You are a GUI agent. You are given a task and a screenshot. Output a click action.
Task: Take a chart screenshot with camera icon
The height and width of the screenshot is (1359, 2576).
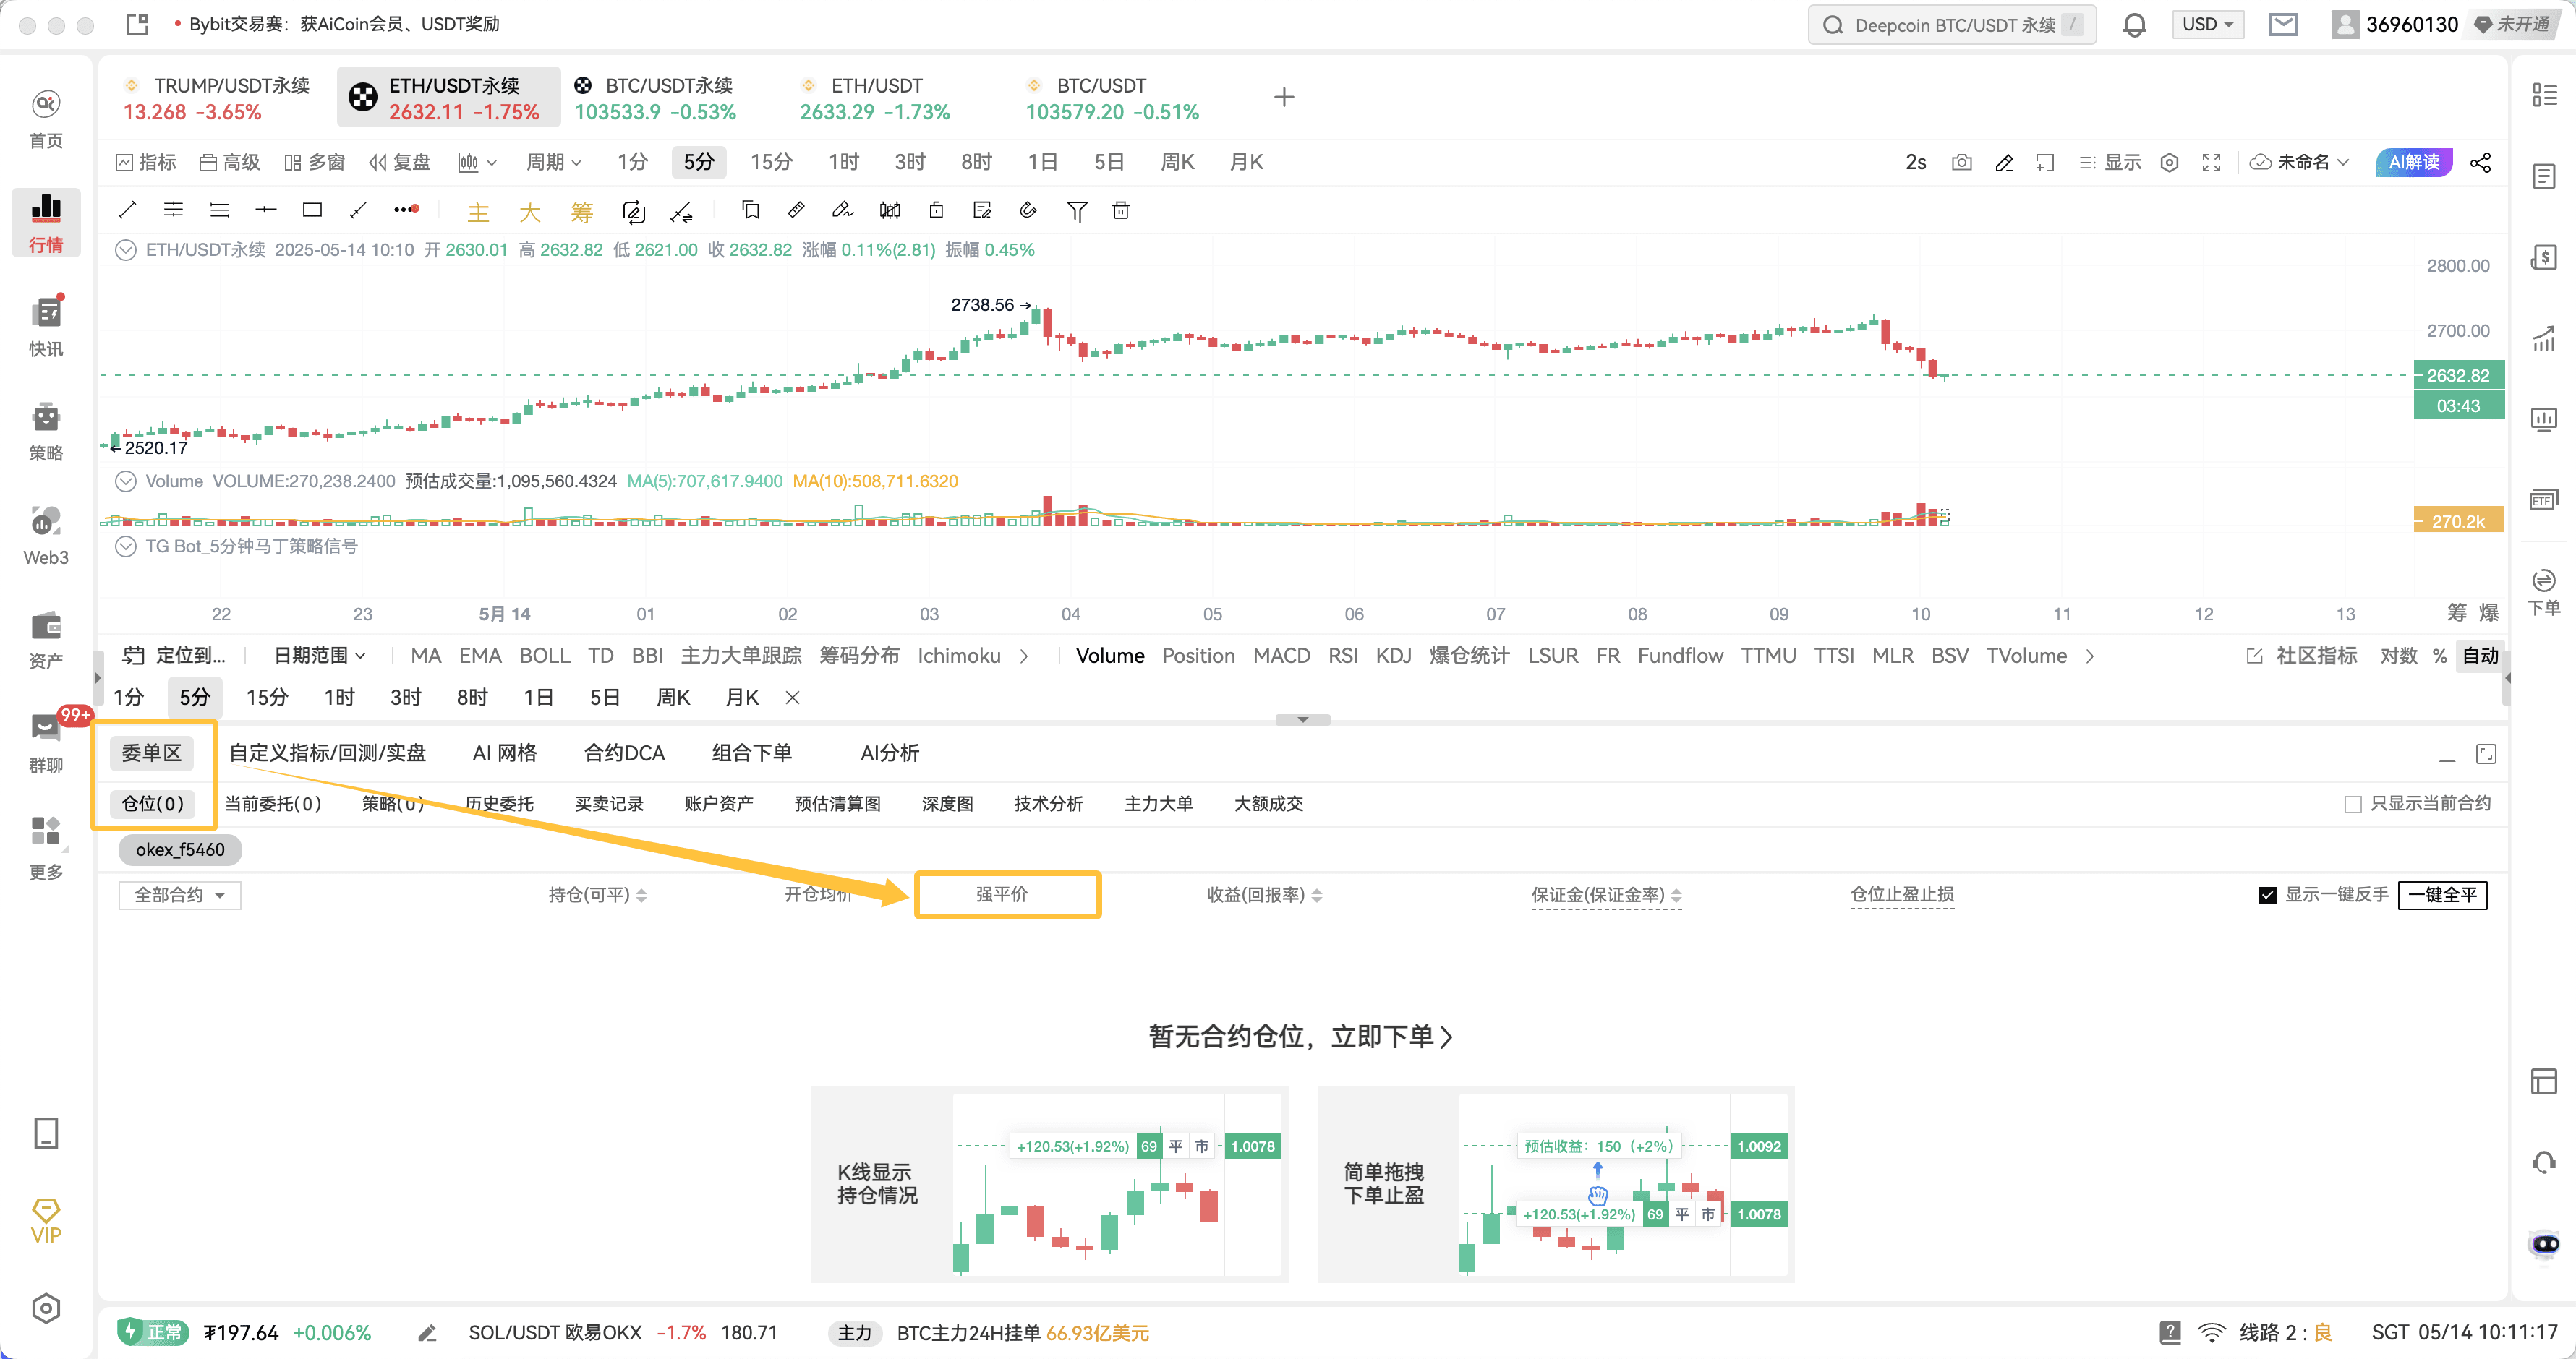click(1961, 162)
